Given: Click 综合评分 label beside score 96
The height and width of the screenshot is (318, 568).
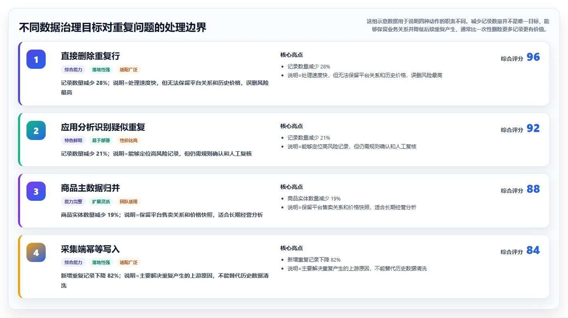Looking at the screenshot, I should (x=512, y=59).
